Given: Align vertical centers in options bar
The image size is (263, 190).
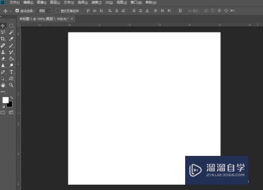Looking at the screenshot, I should pos(95,11).
